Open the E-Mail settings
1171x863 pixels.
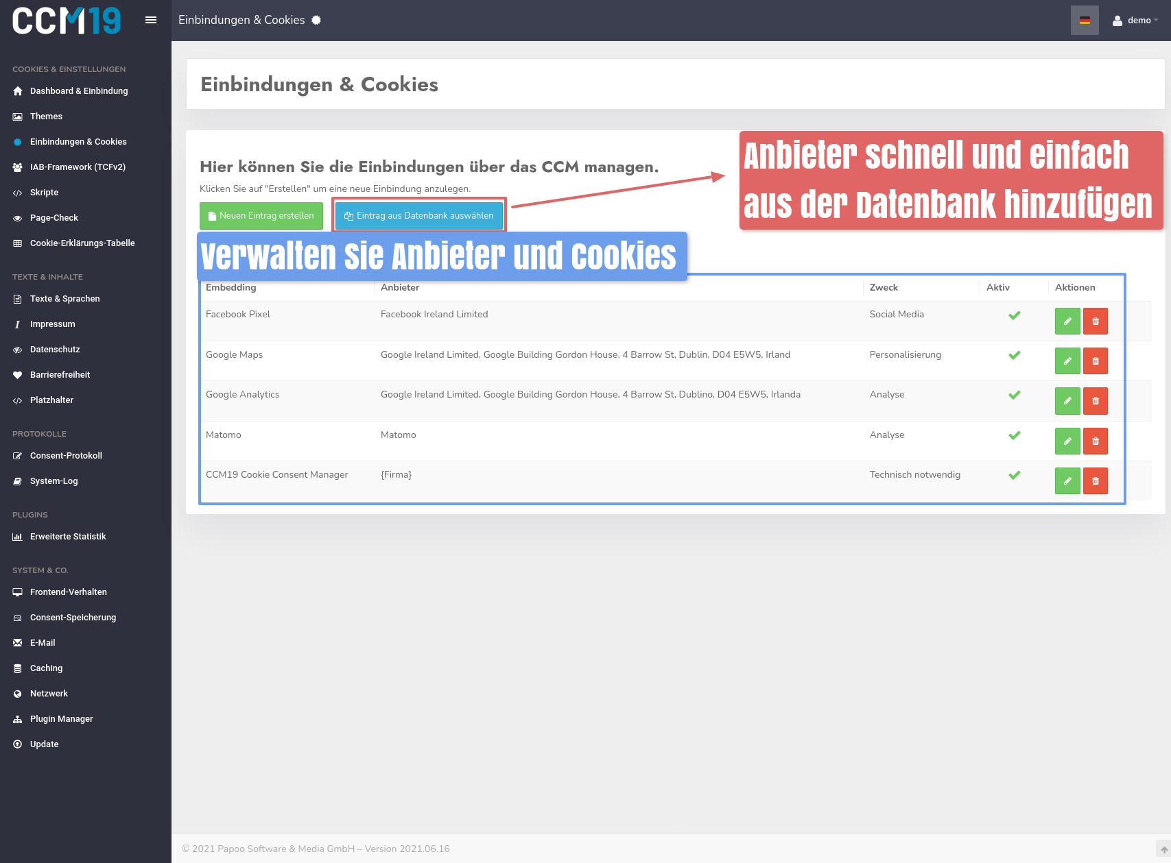(43, 643)
